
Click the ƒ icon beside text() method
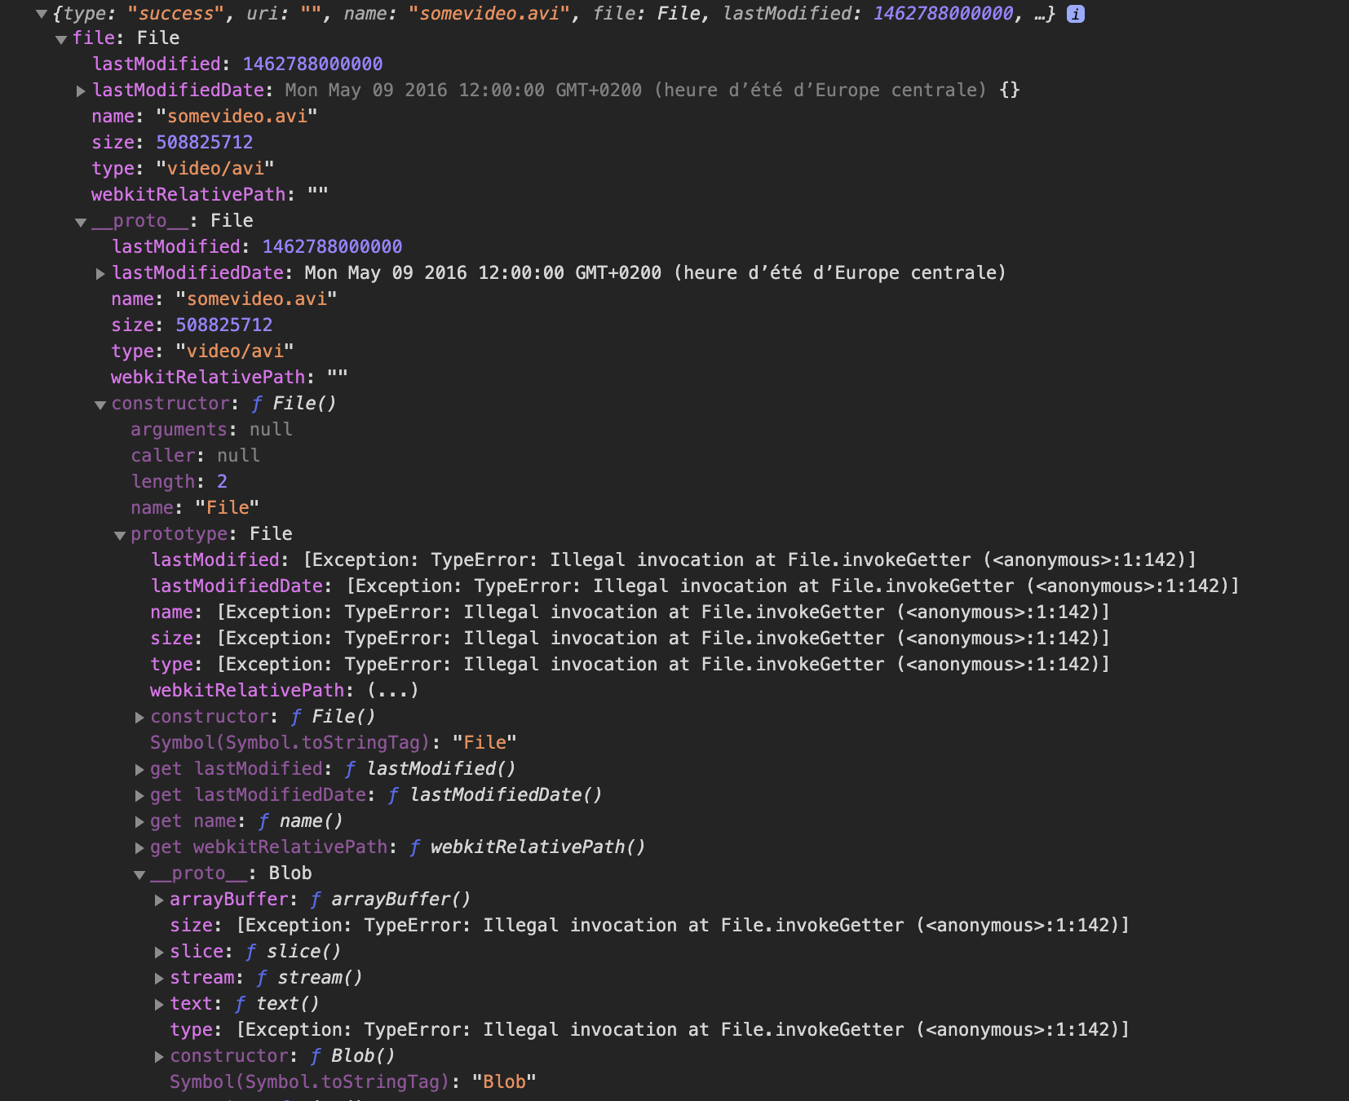pos(240,1003)
